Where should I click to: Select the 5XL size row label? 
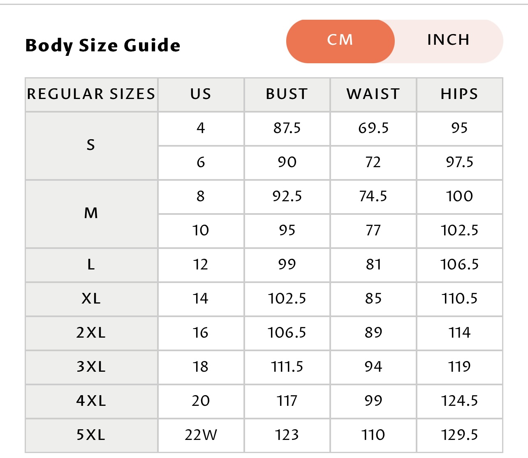point(91,435)
